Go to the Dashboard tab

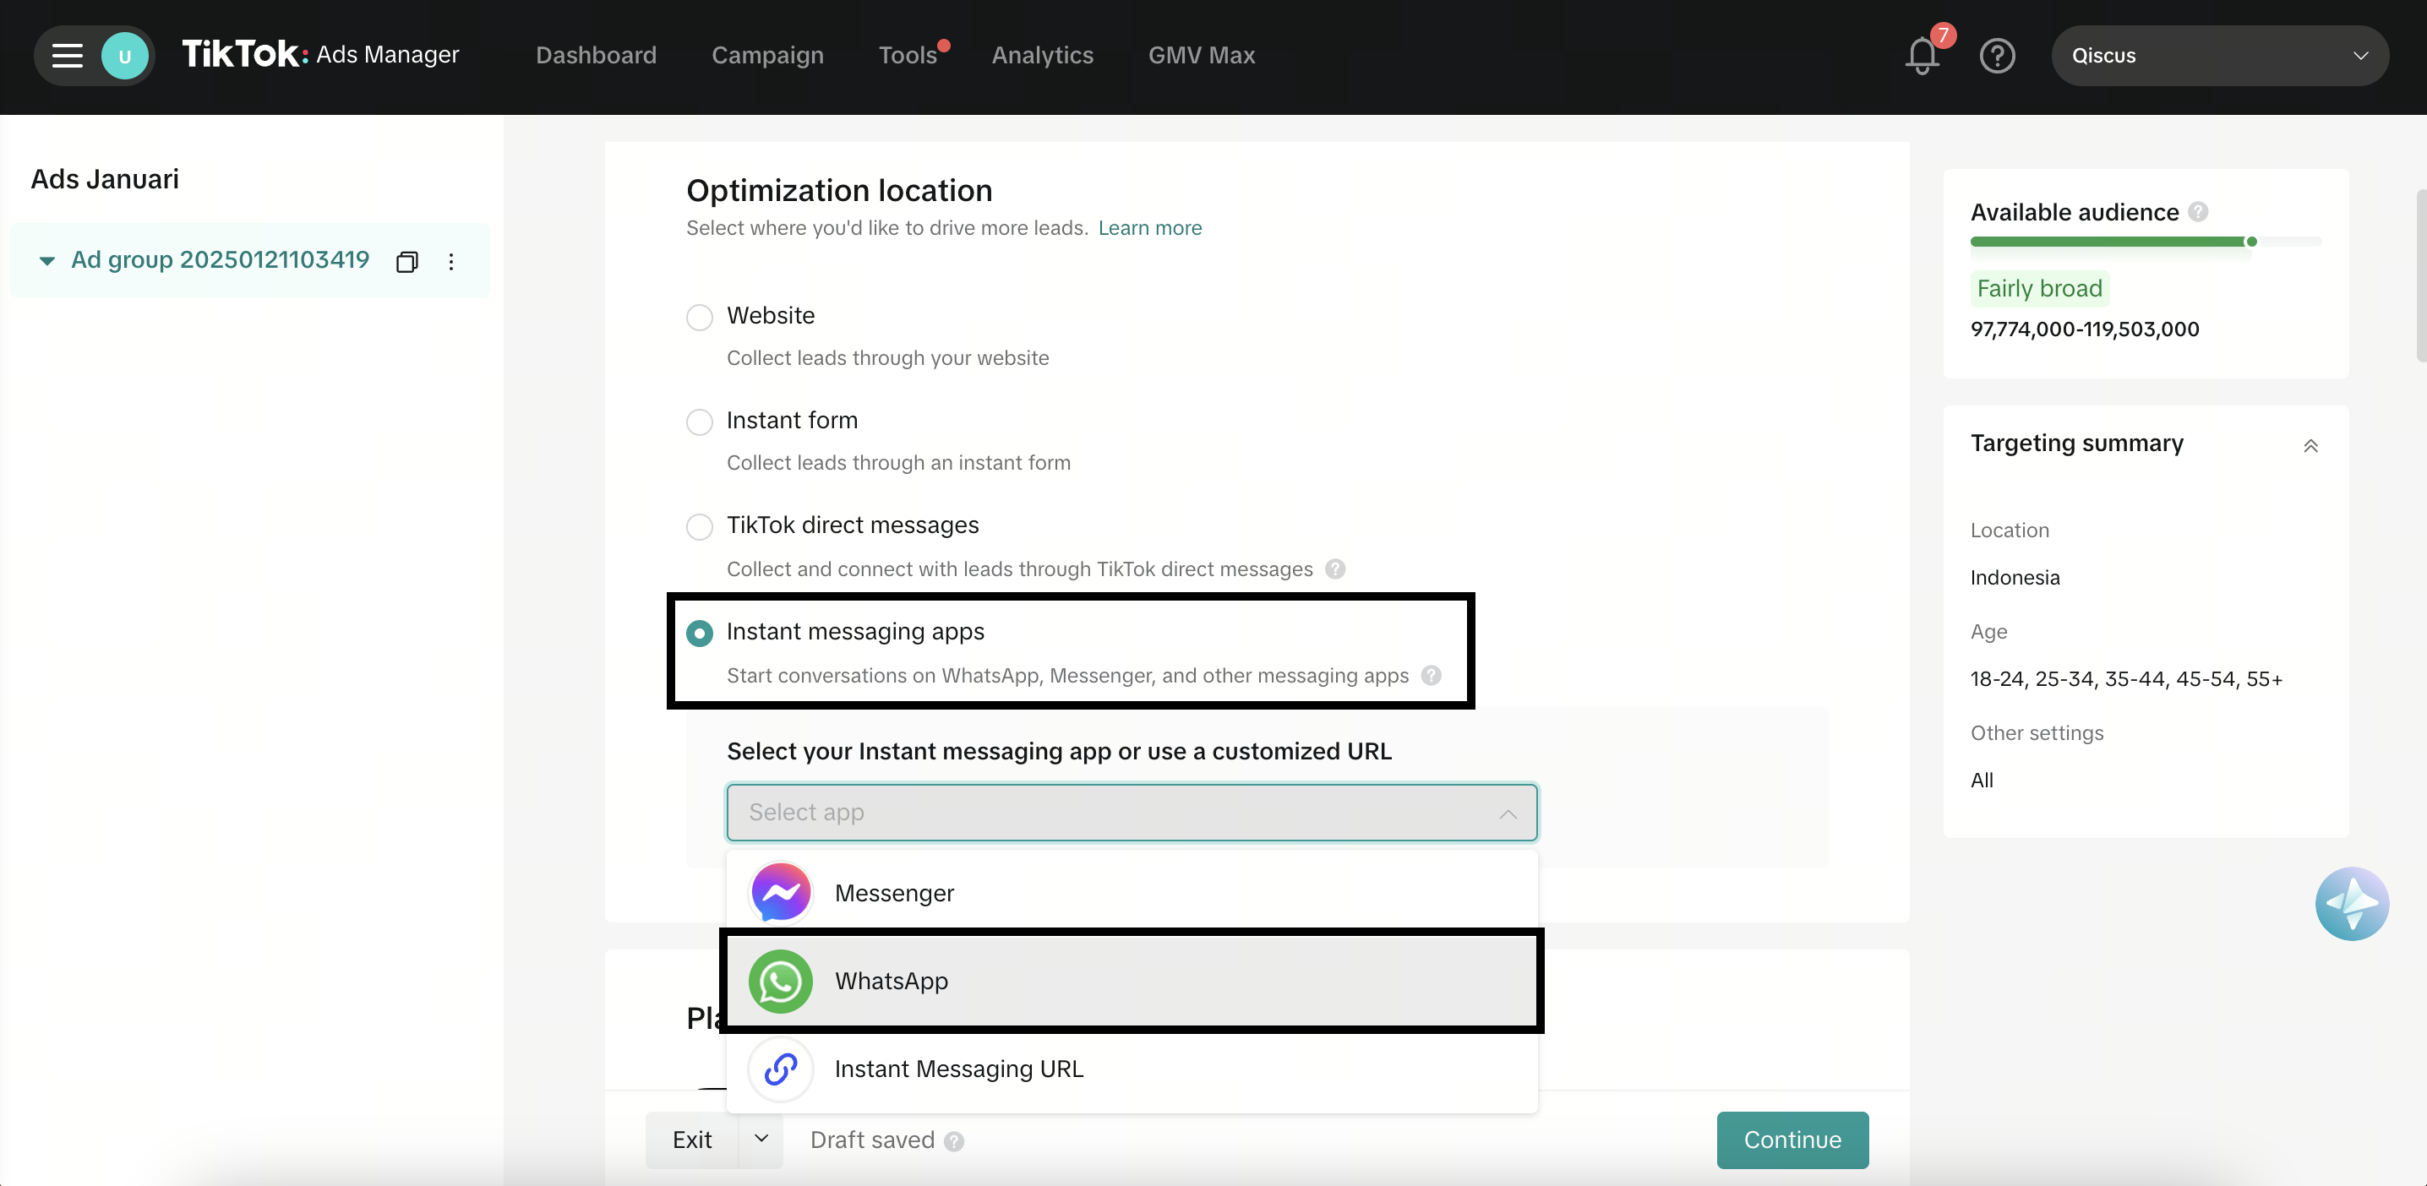pos(597,56)
